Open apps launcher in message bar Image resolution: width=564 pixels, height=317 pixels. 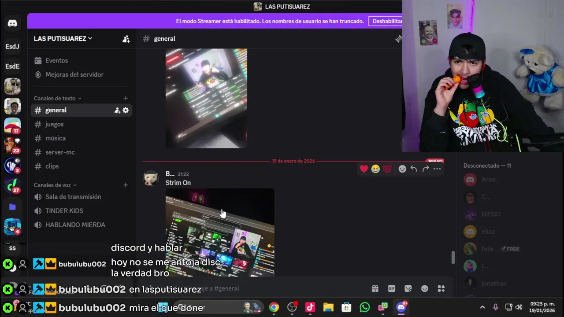tap(441, 288)
